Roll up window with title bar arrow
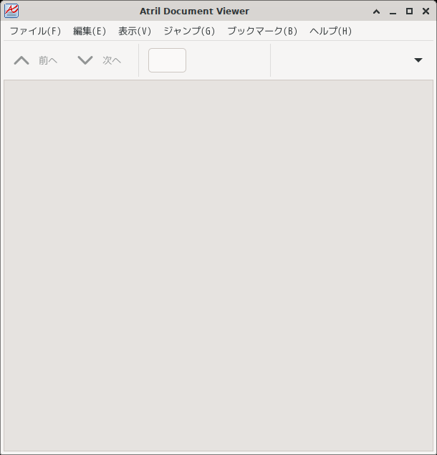The height and width of the screenshot is (455, 437). pyautogui.click(x=377, y=11)
